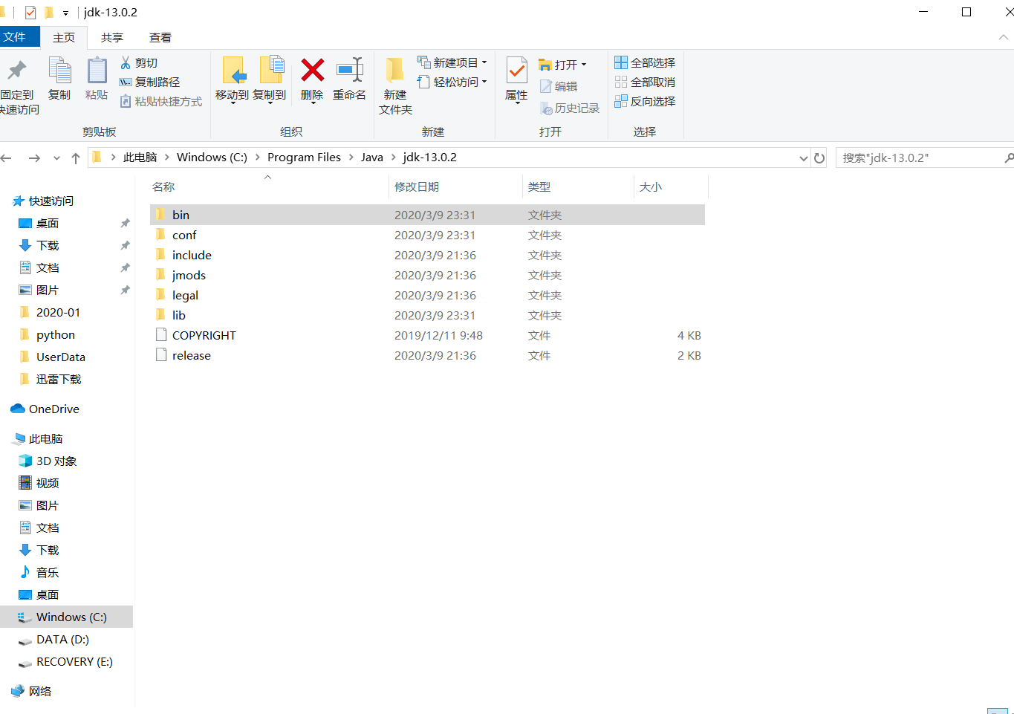Choose Copy path in ribbon

[149, 82]
